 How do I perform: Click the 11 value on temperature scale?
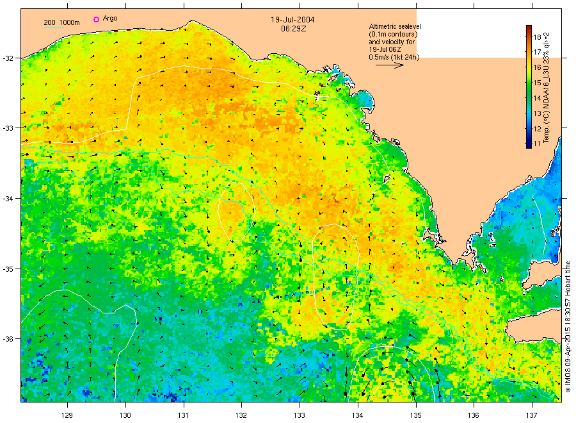[537, 144]
